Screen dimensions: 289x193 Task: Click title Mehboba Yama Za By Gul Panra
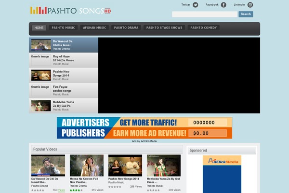click(x=163, y=180)
